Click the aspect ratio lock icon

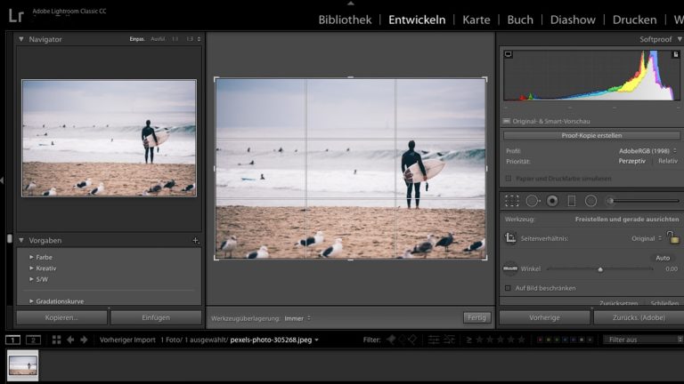(x=672, y=237)
